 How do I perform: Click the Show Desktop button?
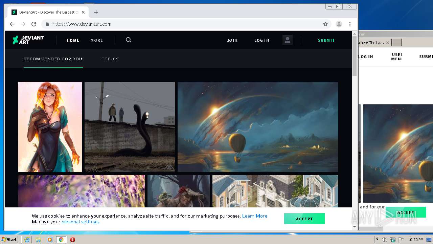[x=429, y=240]
